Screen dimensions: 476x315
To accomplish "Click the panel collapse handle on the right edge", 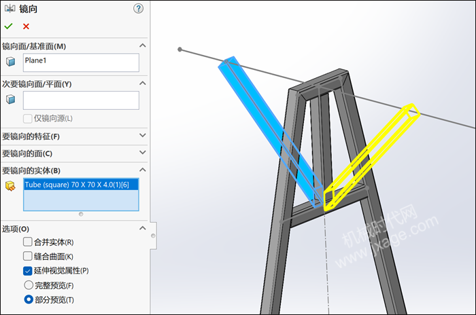I will (153, 236).
